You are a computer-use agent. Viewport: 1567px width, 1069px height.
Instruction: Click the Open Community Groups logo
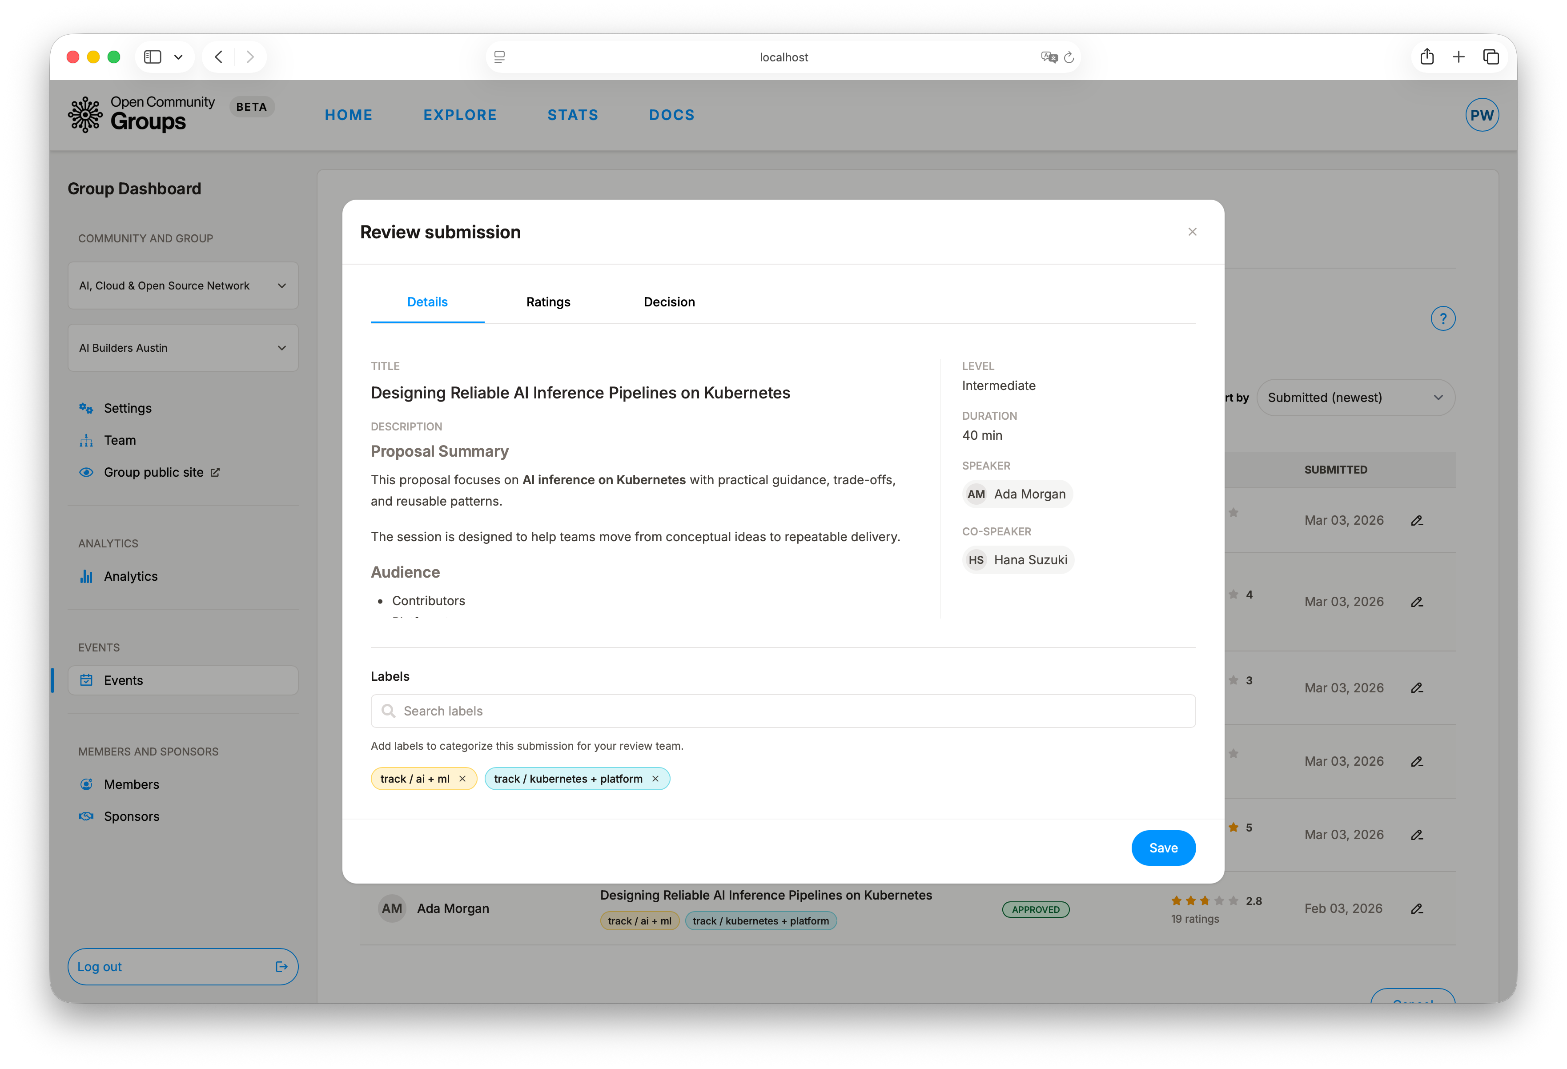click(141, 115)
